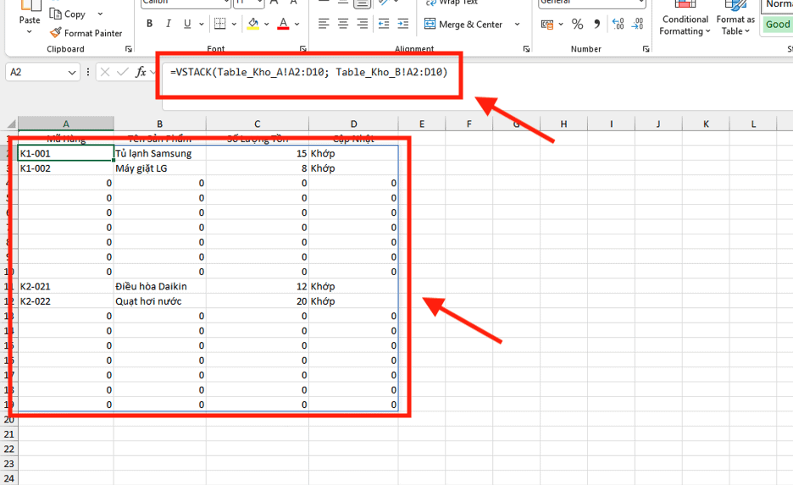This screenshot has height=485, width=793.
Task: Apply accounting number format
Action: (547, 25)
